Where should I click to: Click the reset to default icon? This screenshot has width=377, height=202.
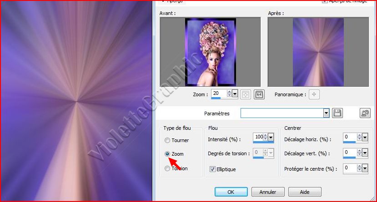pos(365,113)
